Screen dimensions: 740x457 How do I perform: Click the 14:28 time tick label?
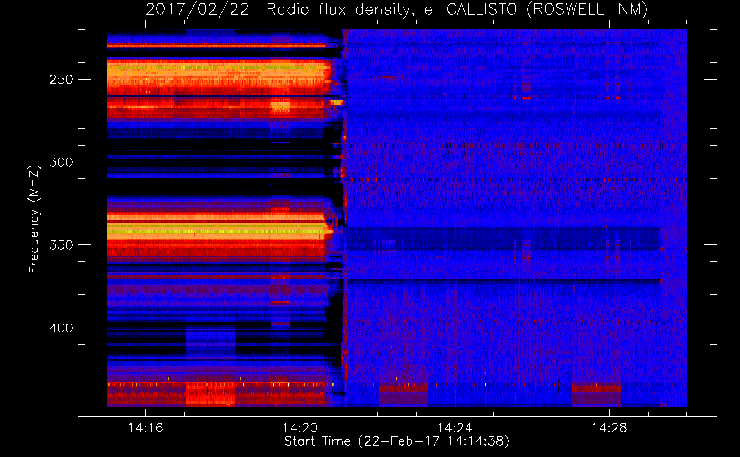tap(609, 428)
